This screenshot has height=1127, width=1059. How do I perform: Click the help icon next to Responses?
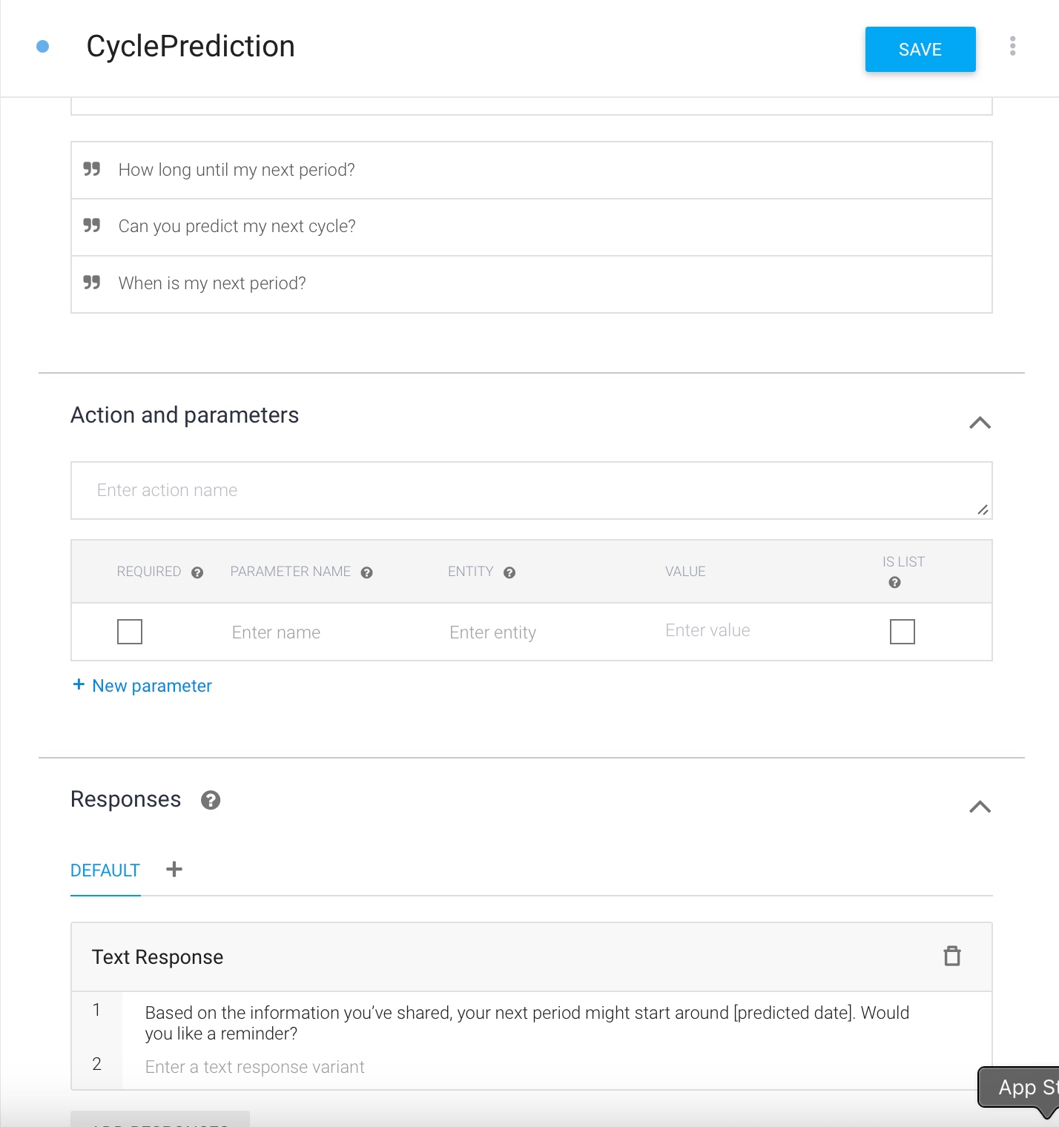(x=211, y=800)
